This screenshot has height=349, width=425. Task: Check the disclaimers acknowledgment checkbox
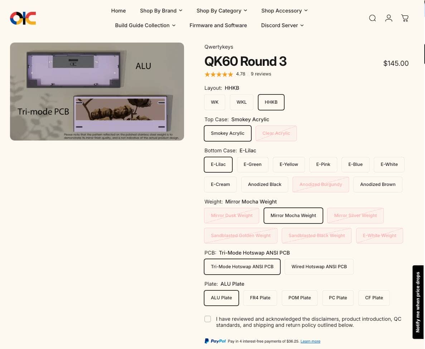(208, 319)
